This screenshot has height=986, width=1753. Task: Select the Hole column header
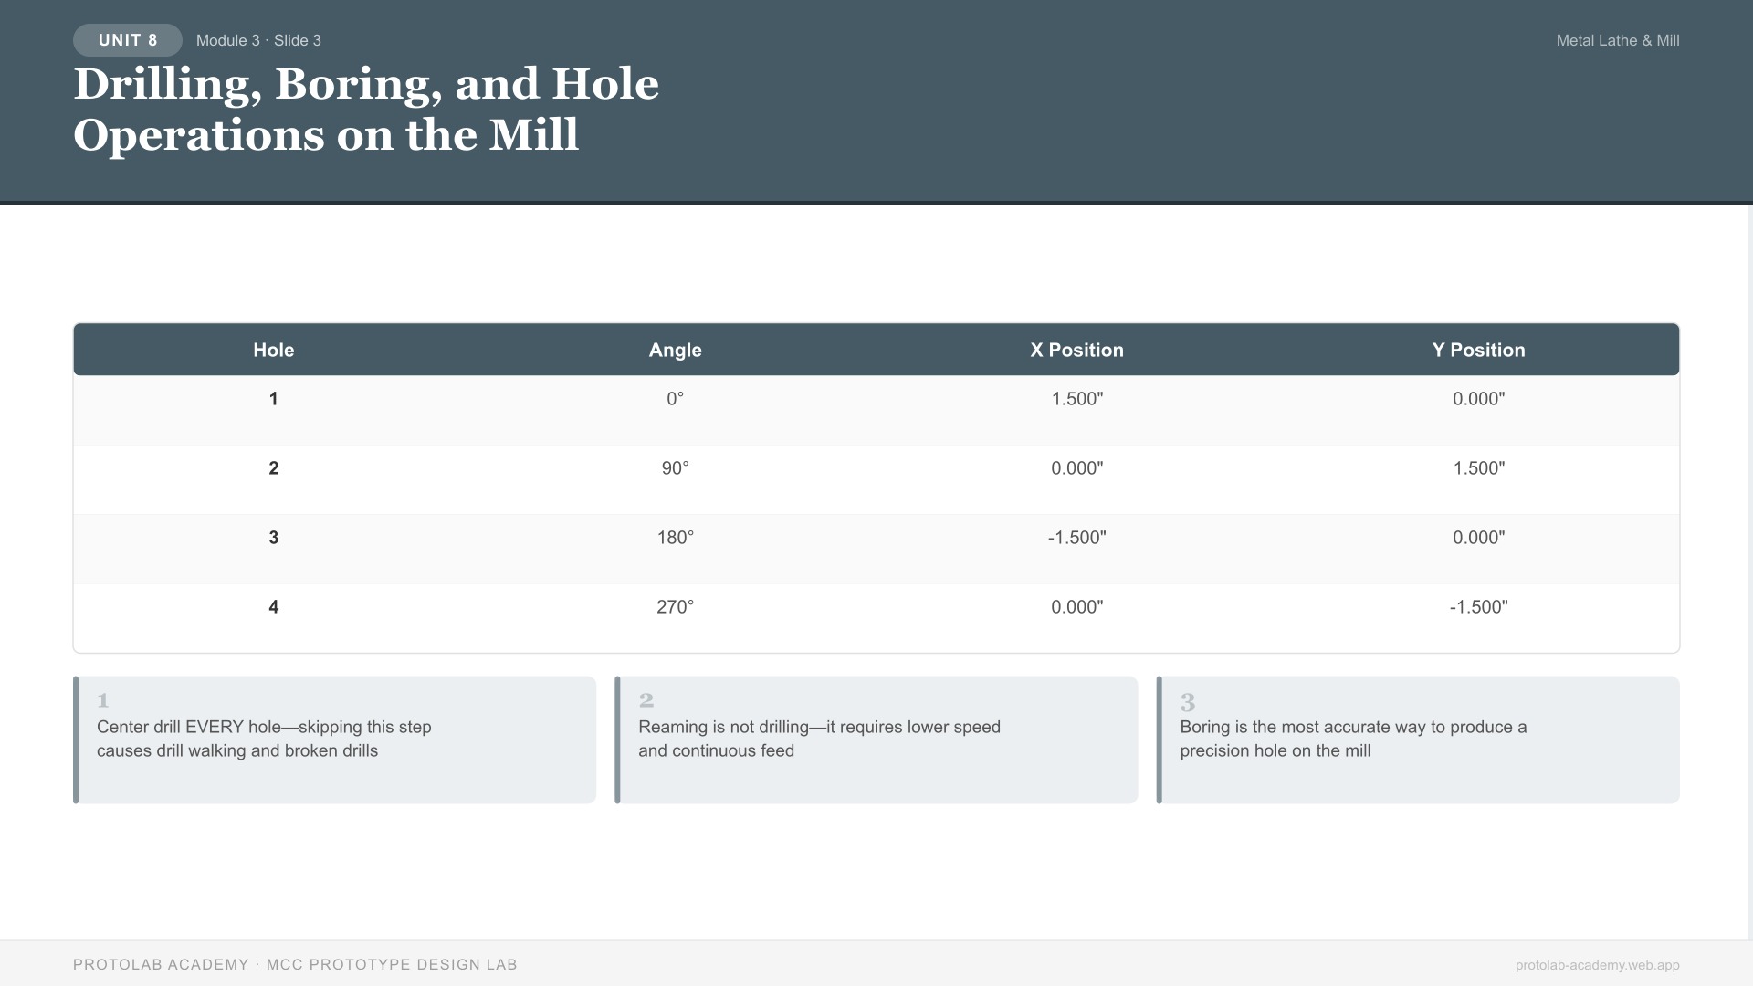[x=273, y=350]
